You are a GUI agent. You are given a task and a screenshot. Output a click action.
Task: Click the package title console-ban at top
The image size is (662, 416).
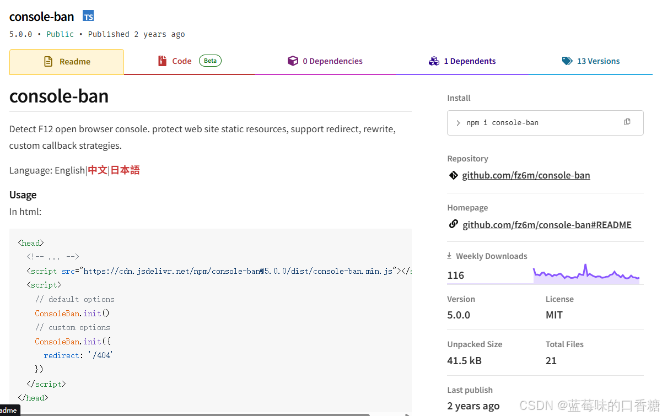[x=42, y=17]
